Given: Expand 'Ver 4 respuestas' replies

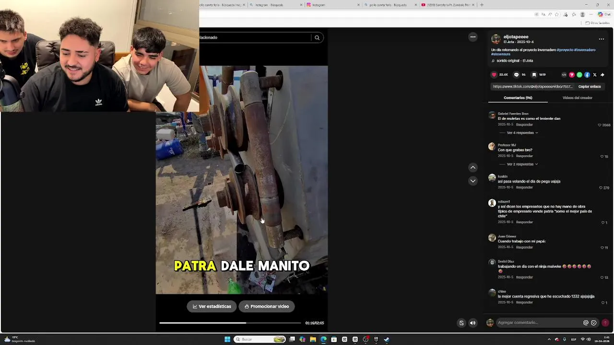Looking at the screenshot, I should pos(522,133).
